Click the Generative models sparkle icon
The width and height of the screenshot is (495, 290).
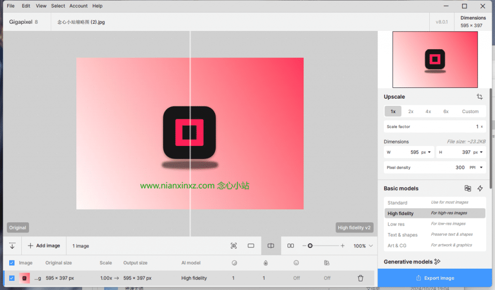pos(437,261)
